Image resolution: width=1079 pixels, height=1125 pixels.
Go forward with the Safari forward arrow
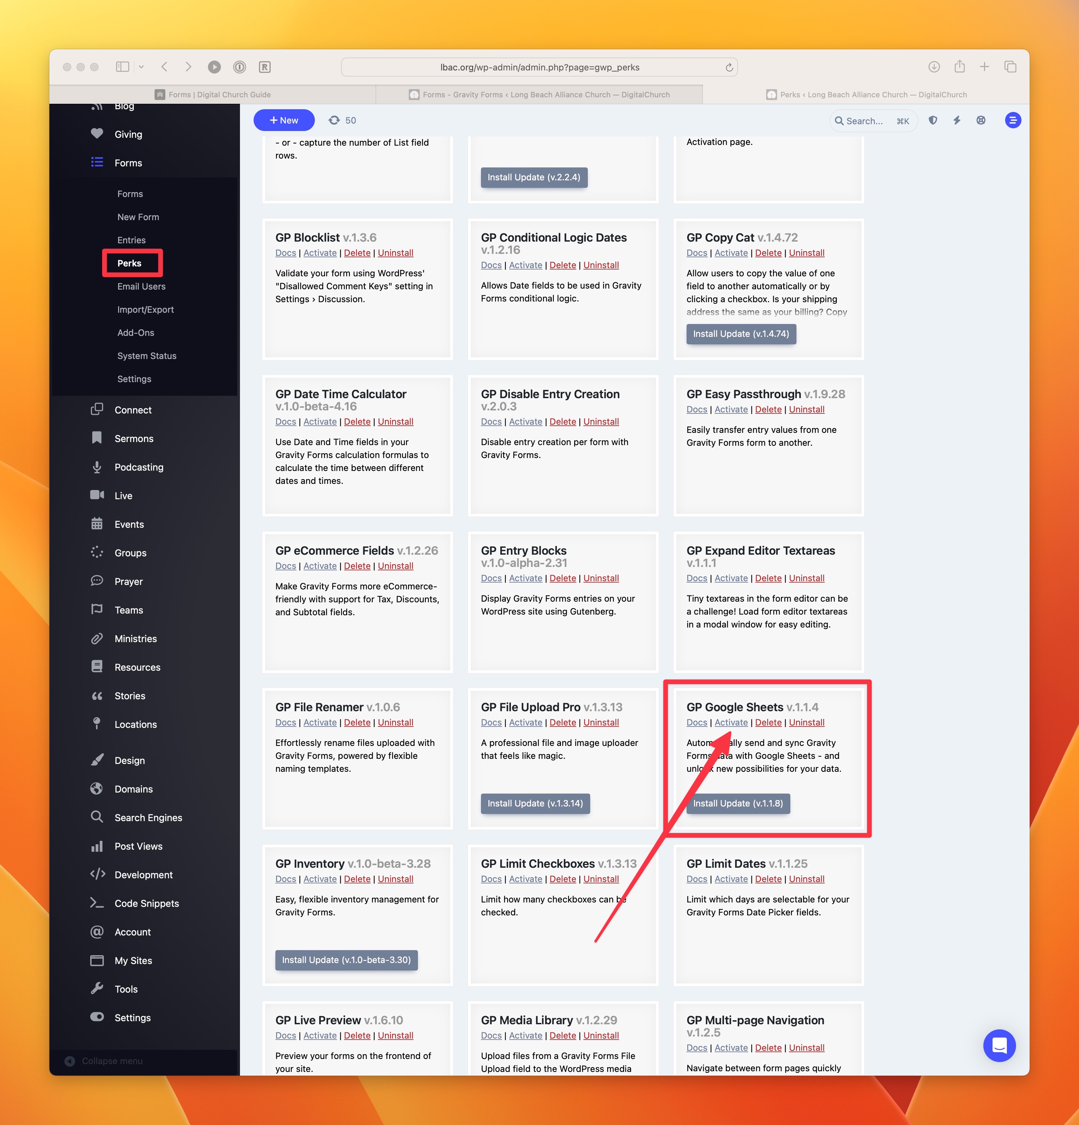188,67
